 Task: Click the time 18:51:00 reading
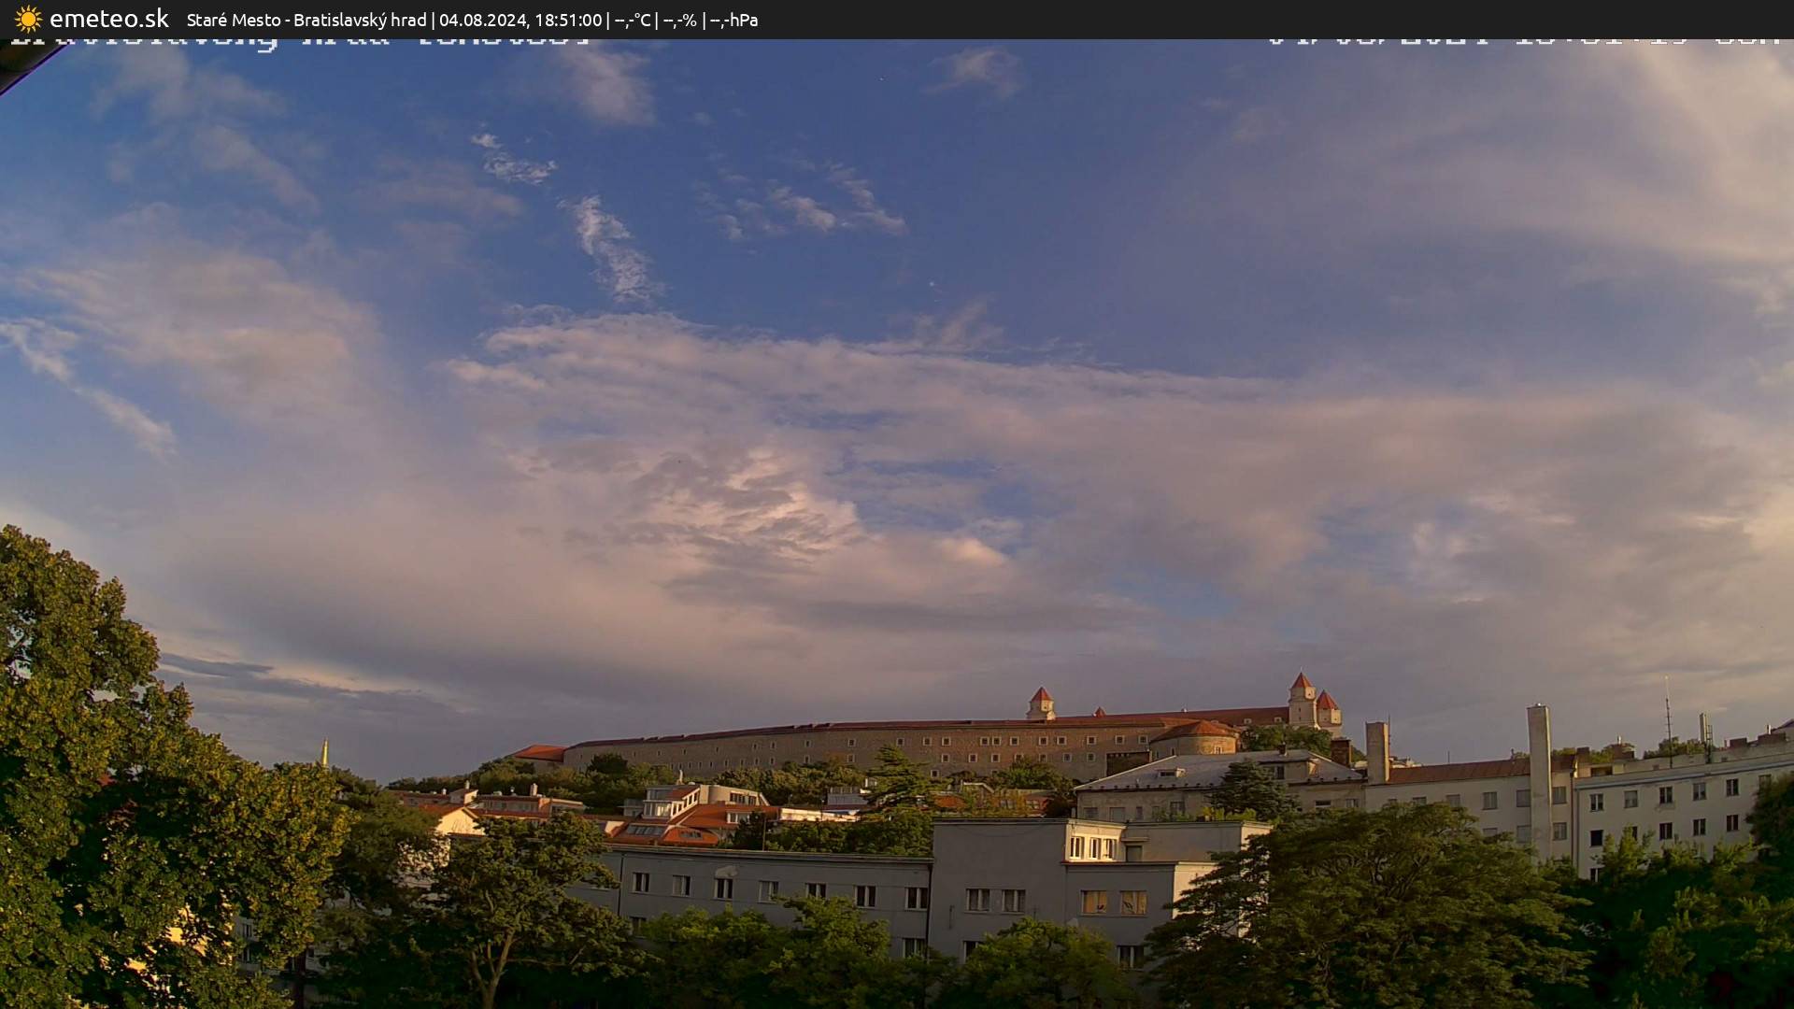tap(570, 19)
